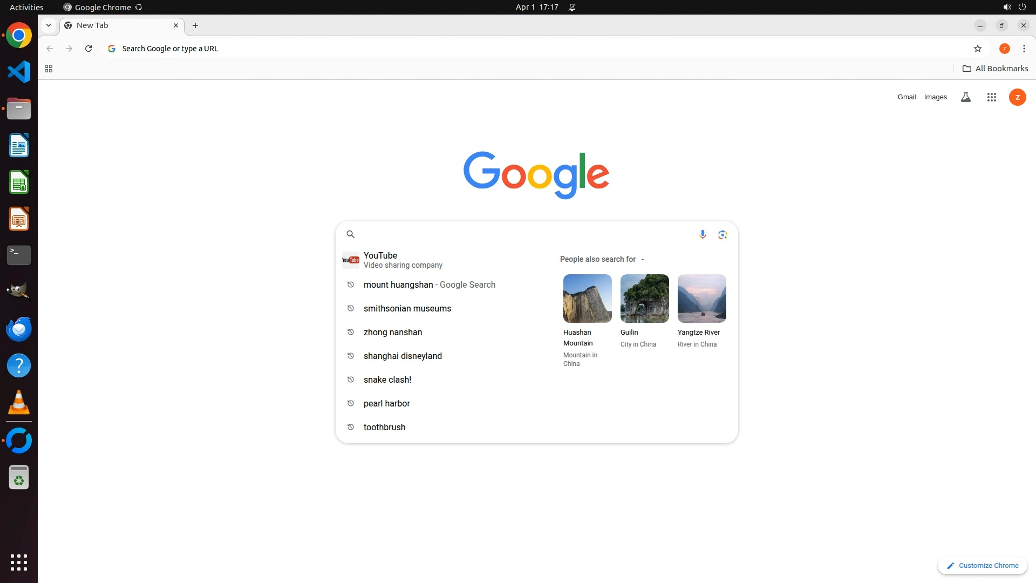Click the voice search microphone icon
This screenshot has width=1036, height=583.
702,234
